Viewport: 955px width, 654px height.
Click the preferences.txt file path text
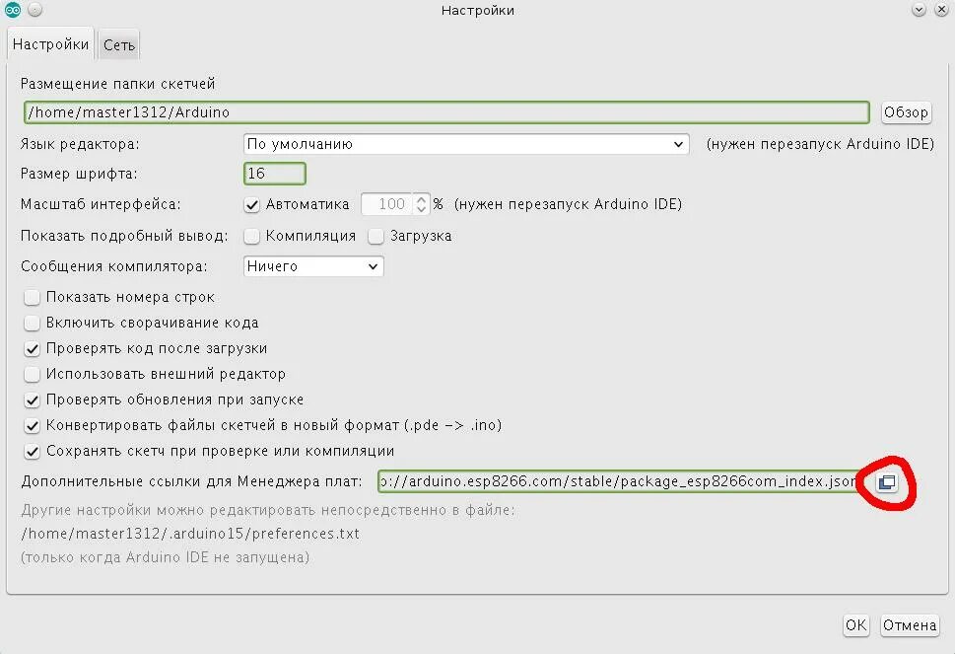[190, 534]
